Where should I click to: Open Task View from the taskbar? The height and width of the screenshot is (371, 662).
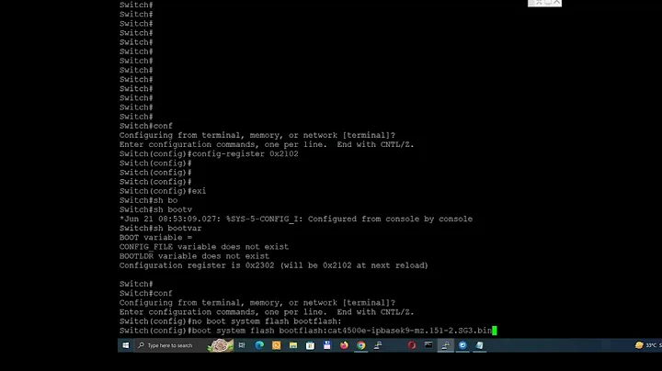click(x=242, y=345)
